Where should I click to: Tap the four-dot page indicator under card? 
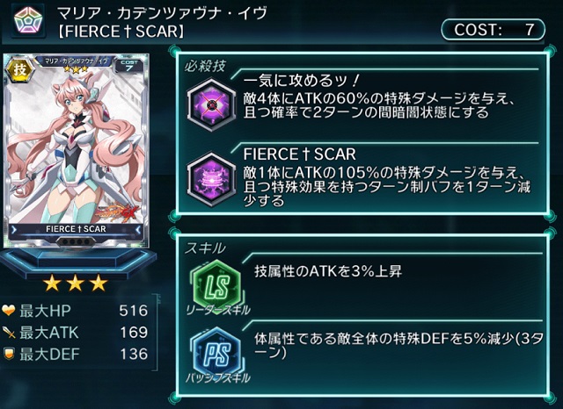(x=76, y=241)
